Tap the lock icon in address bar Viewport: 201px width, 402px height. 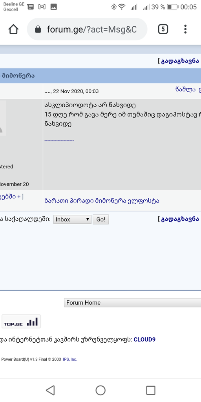coord(38,29)
